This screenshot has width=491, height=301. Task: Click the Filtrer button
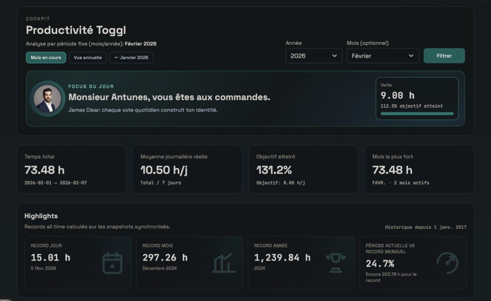tap(444, 56)
